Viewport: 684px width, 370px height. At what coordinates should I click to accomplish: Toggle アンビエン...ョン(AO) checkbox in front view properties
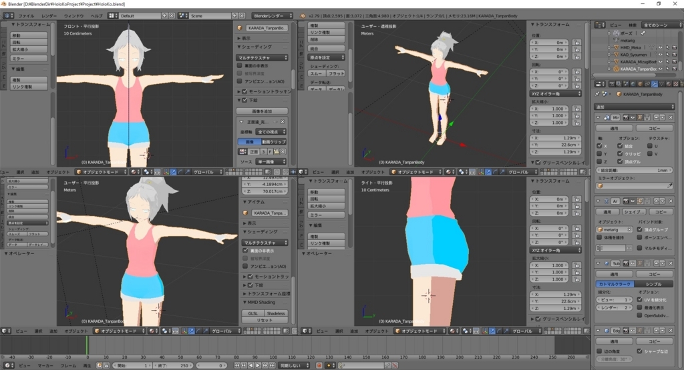pyautogui.click(x=240, y=81)
